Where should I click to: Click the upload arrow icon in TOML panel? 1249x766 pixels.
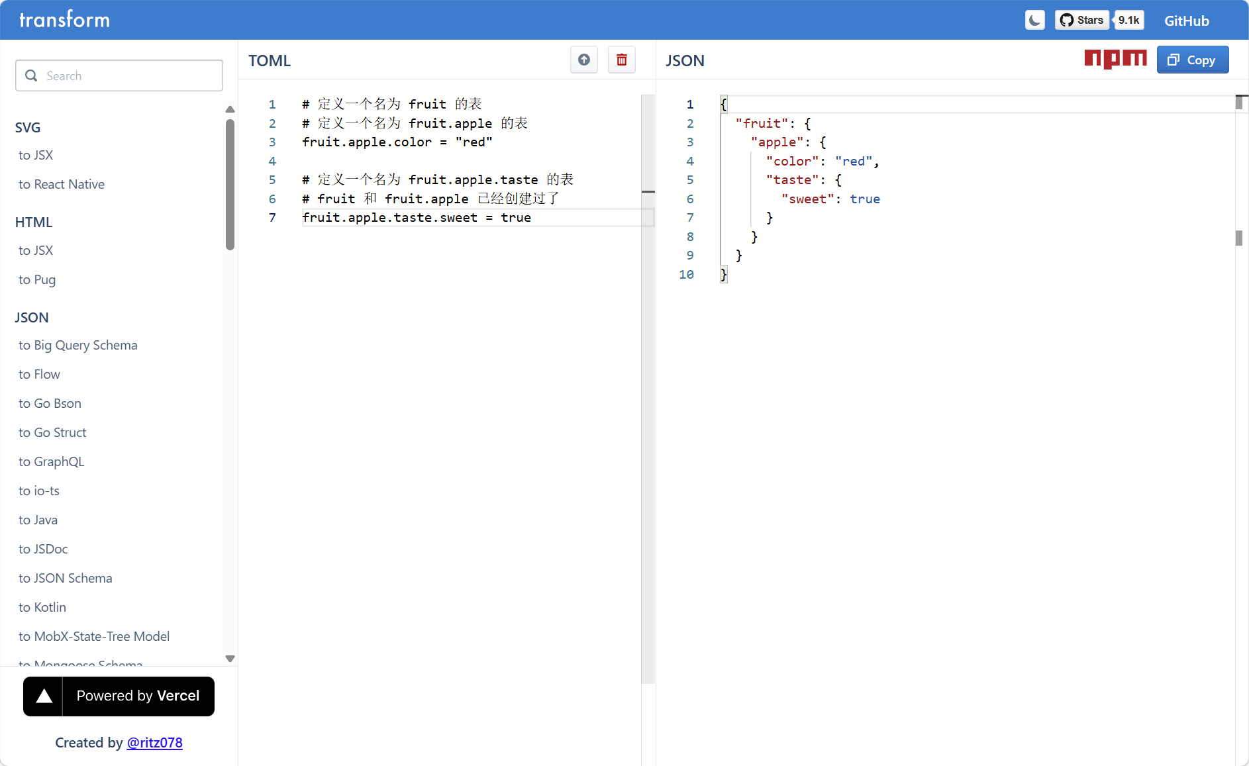583,60
